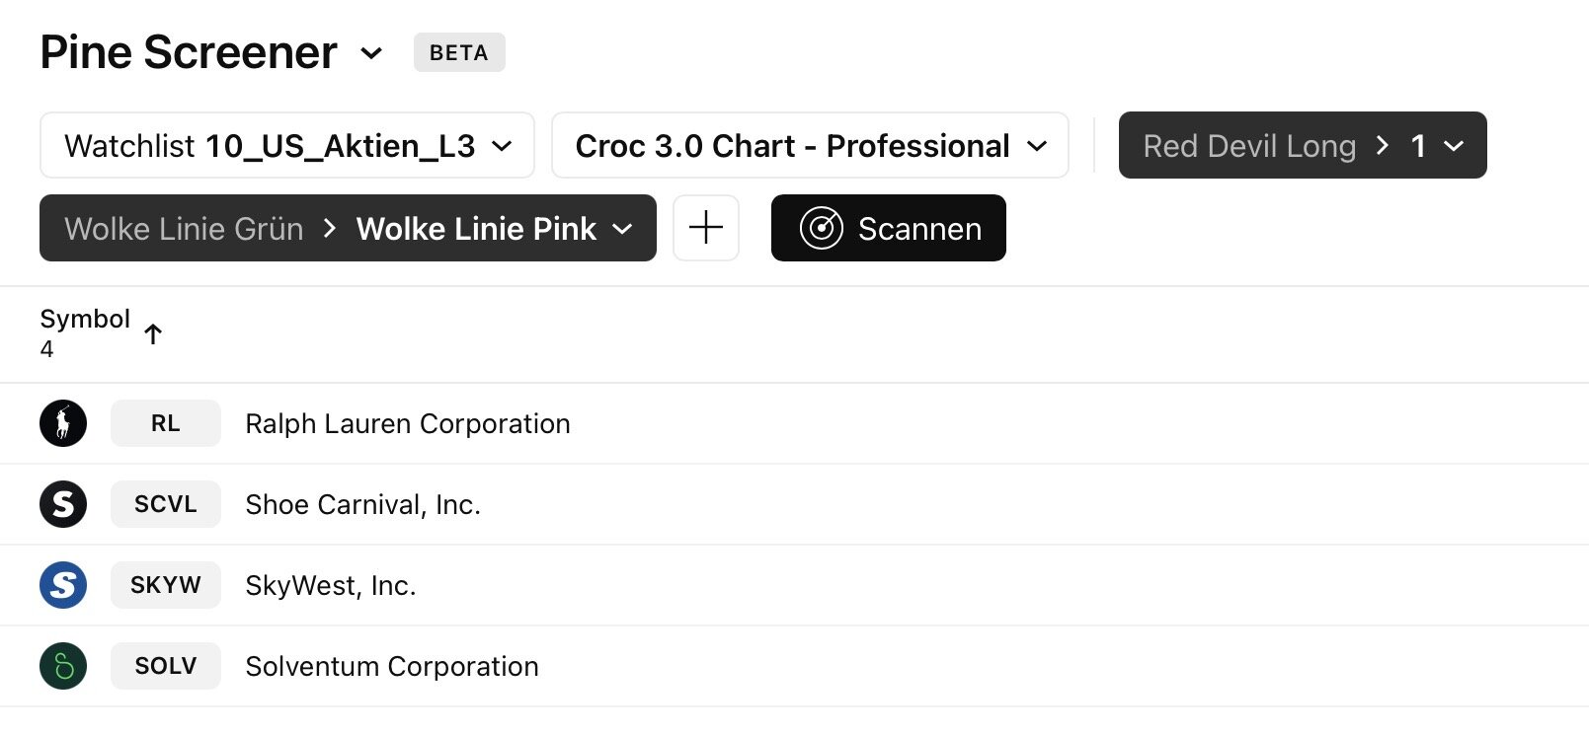
Task: Click the BETA badge
Action: point(459,52)
